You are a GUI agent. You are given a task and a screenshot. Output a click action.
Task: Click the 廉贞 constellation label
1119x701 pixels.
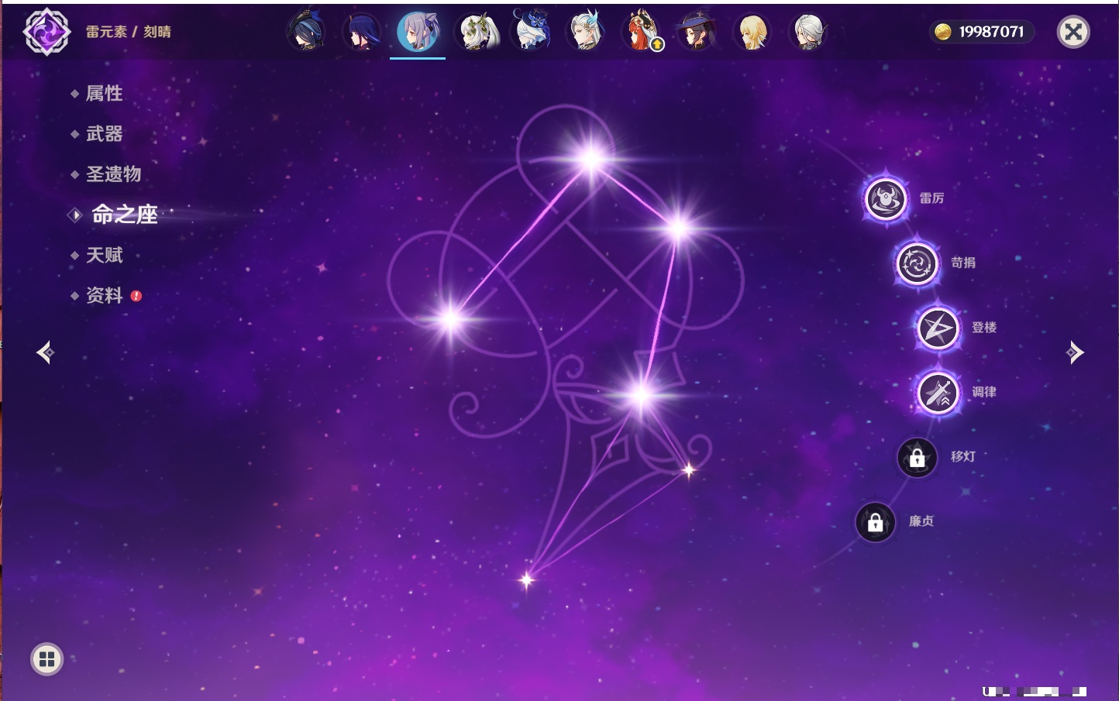921,521
